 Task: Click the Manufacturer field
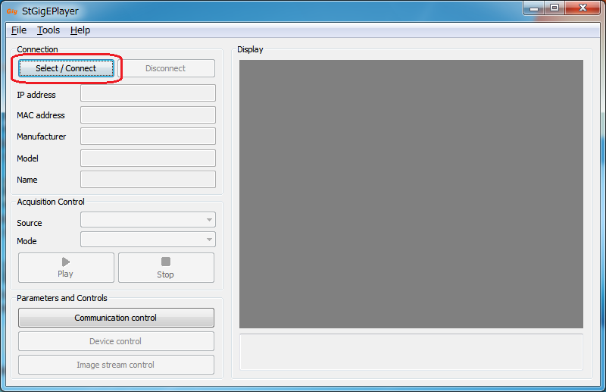(148, 136)
